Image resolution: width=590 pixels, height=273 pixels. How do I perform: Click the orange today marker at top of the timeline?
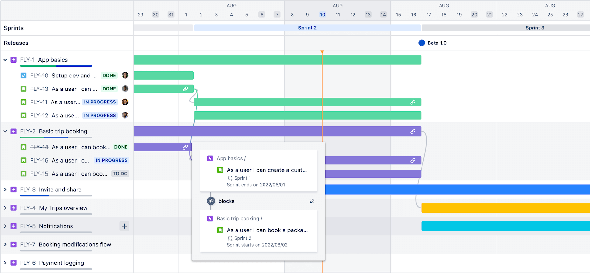322,52
